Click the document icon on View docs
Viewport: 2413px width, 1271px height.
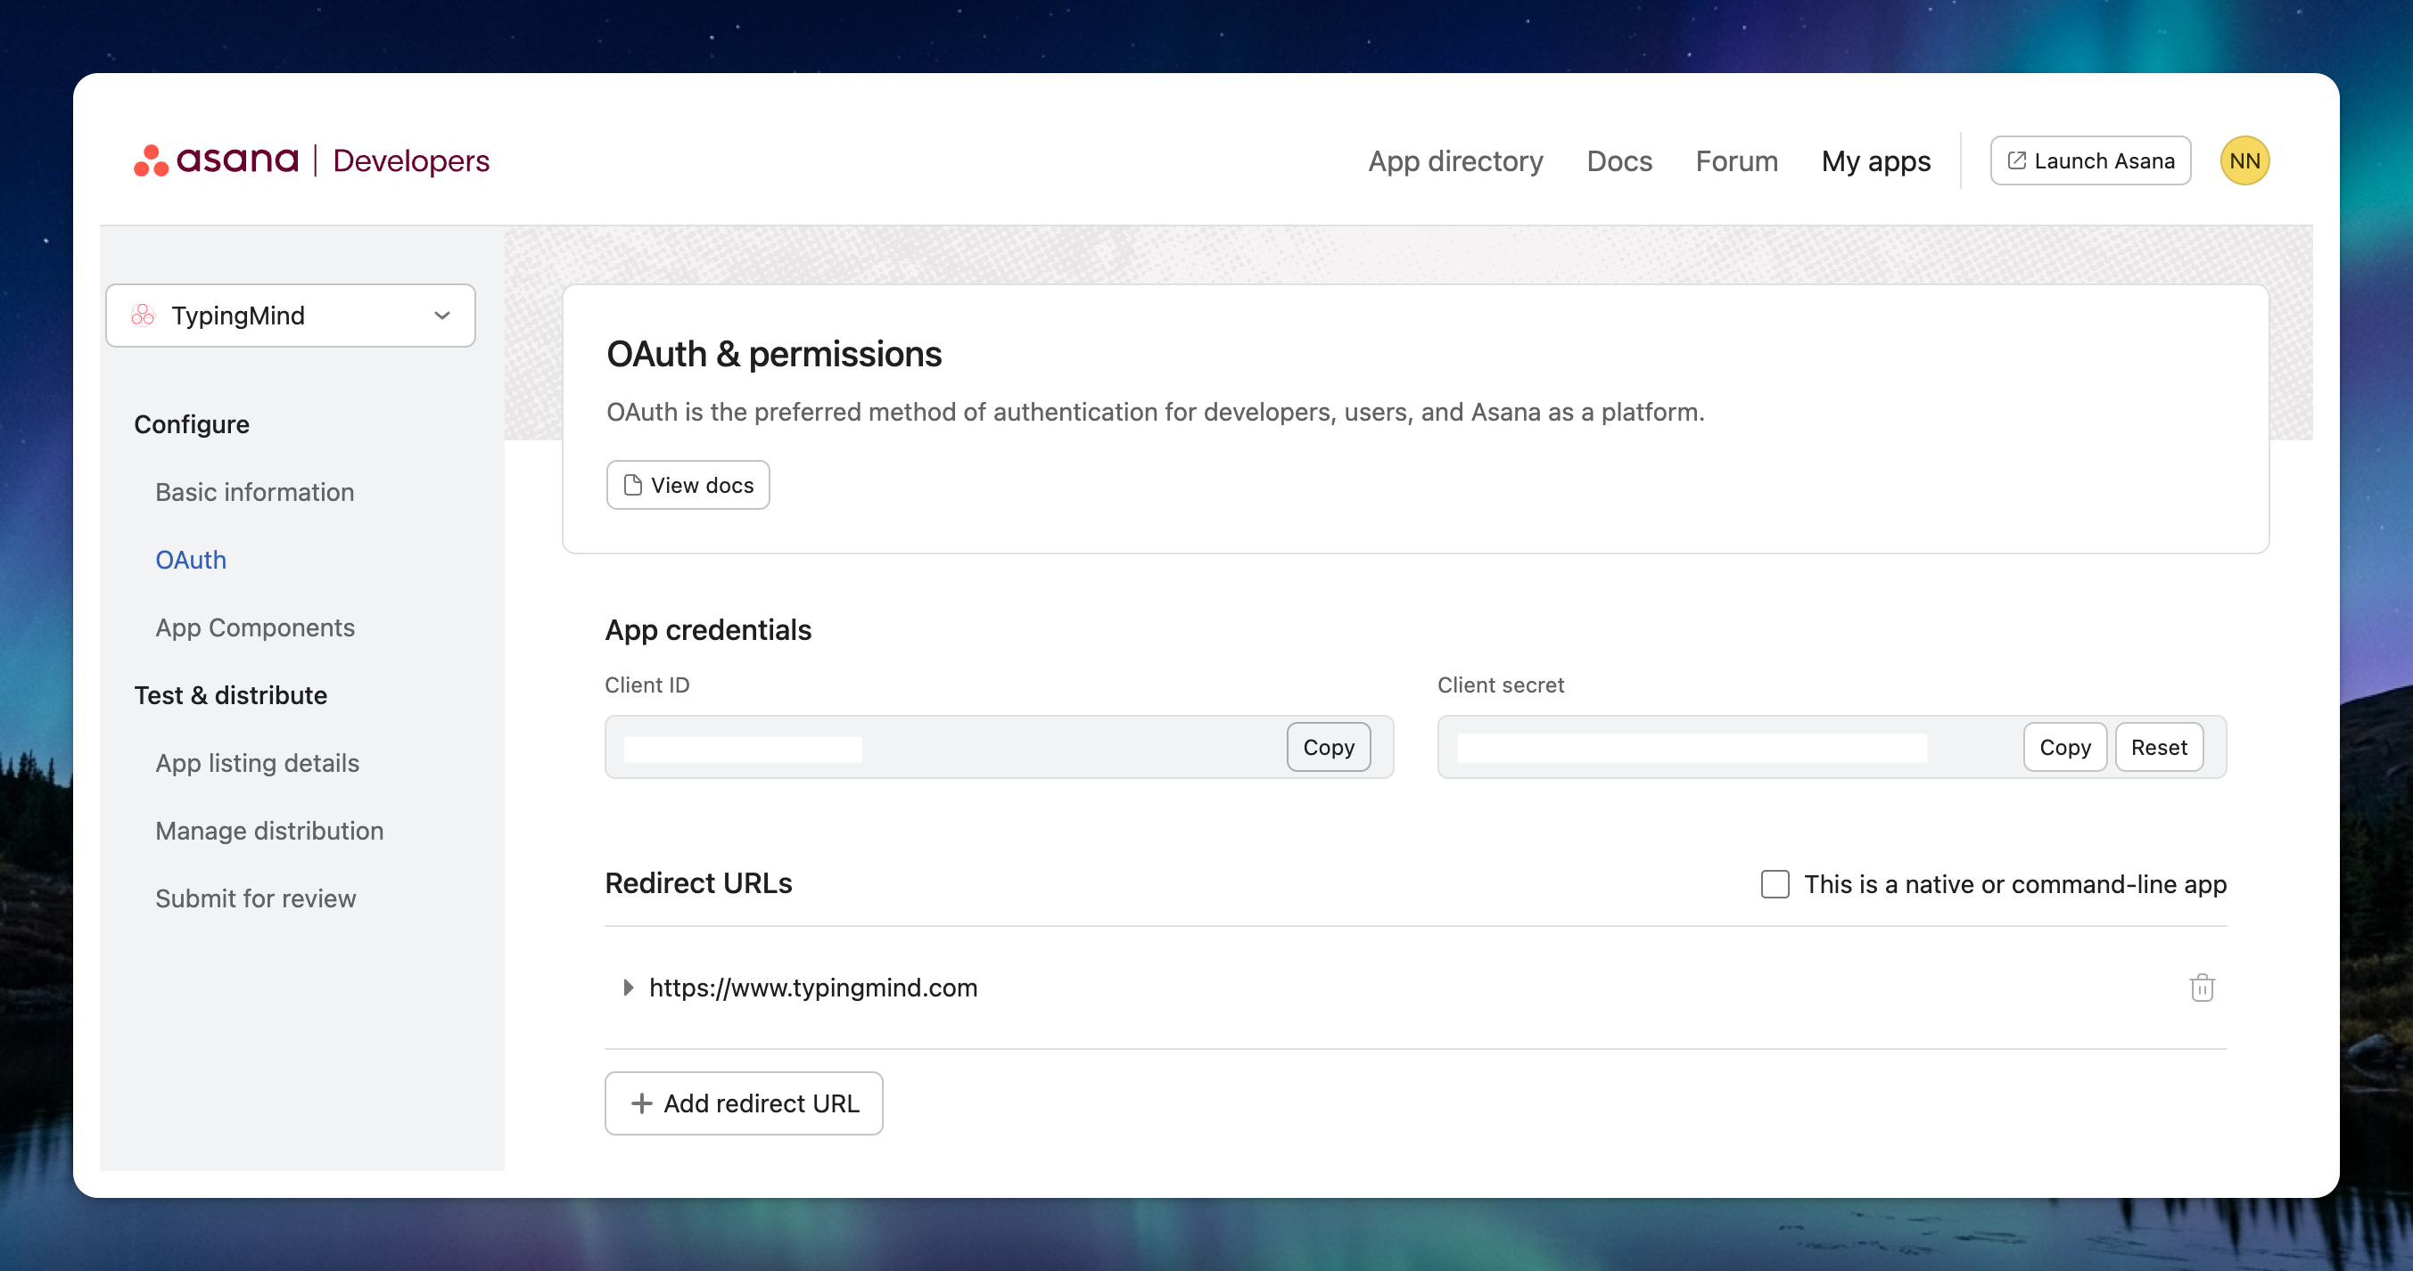(x=633, y=485)
